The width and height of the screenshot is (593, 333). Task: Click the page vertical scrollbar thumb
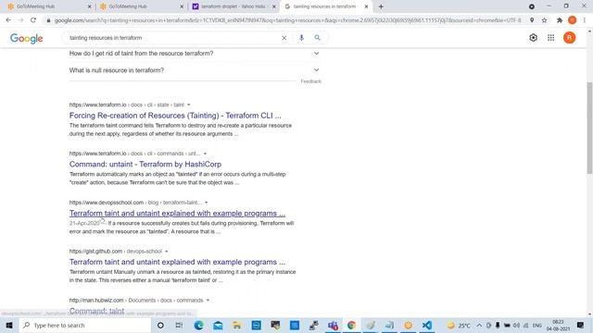point(589,128)
